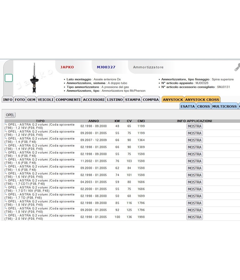Image resolution: width=240 pixels, height=280 pixels.
Task: Click MOSTRA for the 1.7 CDTI row
Action: 195,182
